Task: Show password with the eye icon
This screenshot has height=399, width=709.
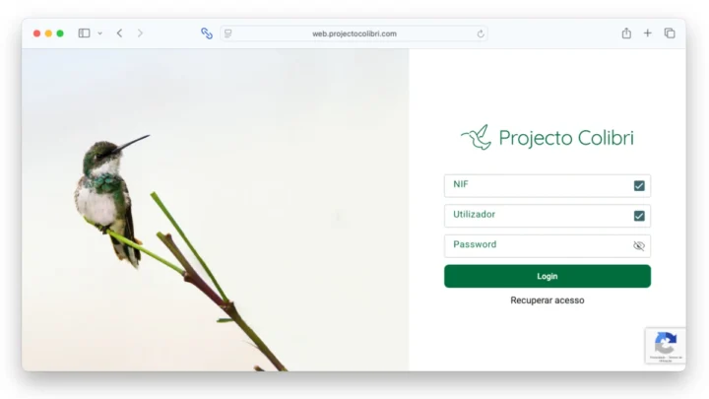Action: 639,245
